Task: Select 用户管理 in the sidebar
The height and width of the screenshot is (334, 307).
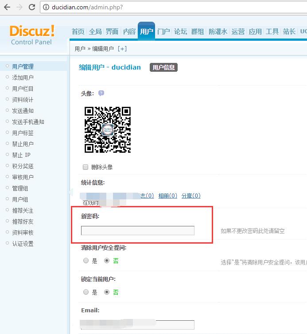Action: coord(23,66)
